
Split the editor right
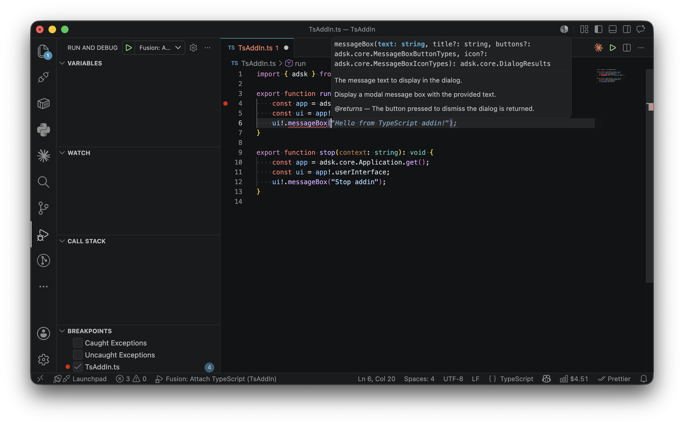[x=627, y=48]
